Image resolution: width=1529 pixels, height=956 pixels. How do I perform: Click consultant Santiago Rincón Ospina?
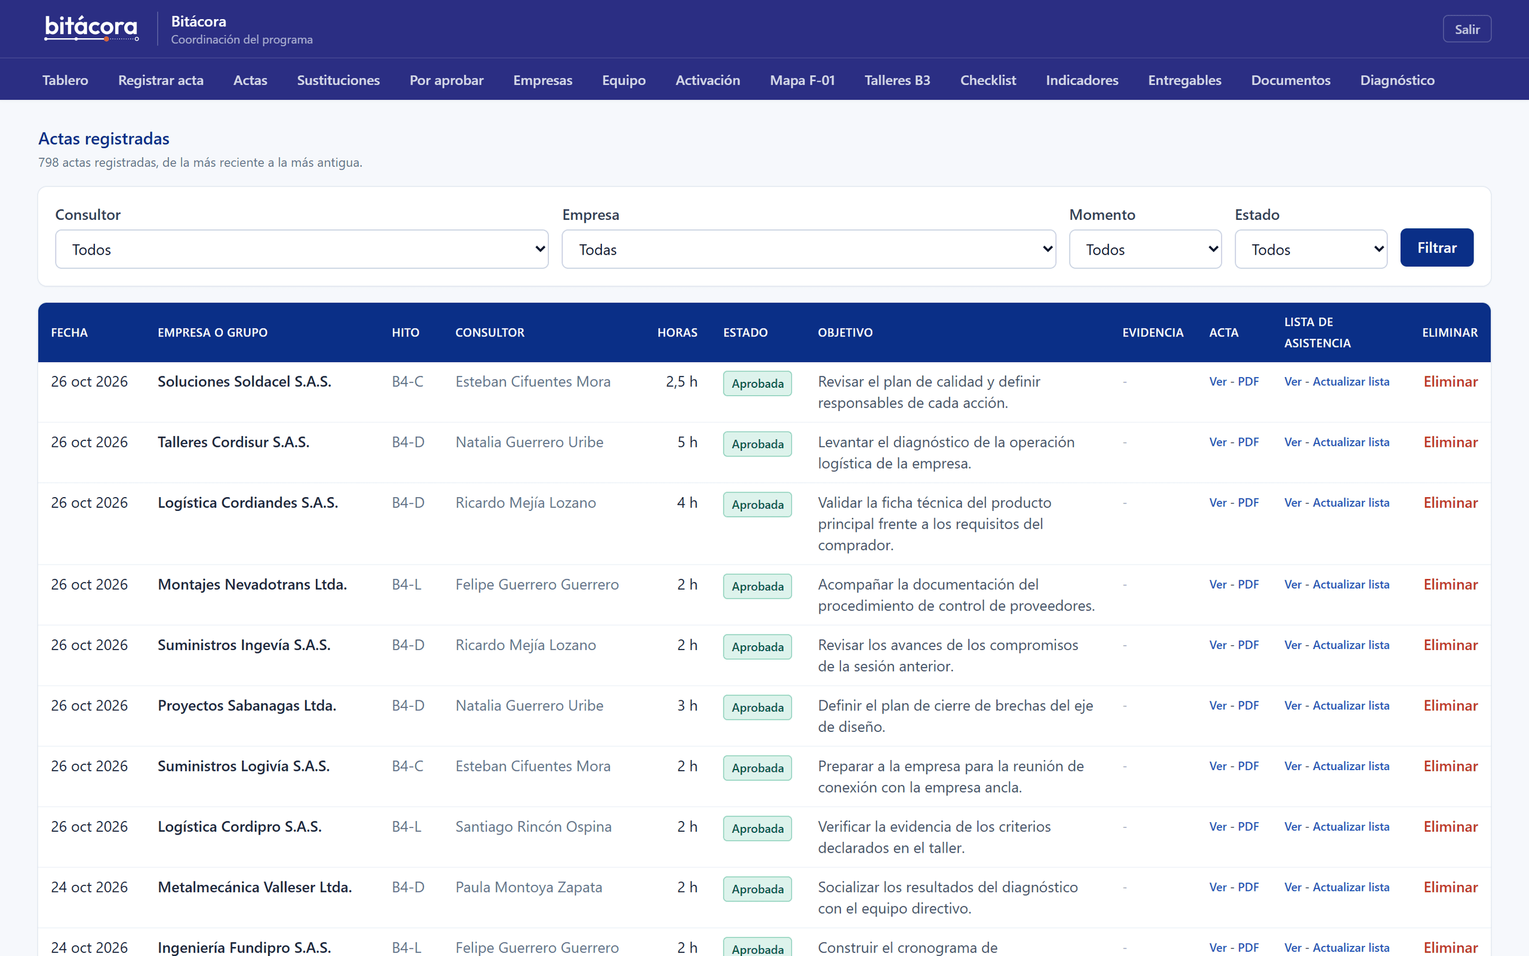pos(533,828)
